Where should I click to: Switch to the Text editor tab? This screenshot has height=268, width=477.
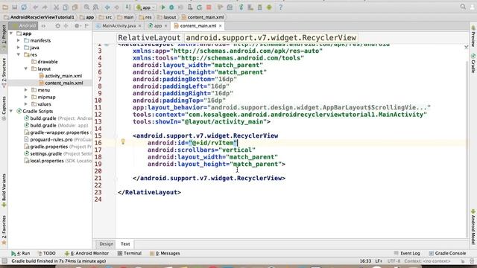[x=125, y=244]
